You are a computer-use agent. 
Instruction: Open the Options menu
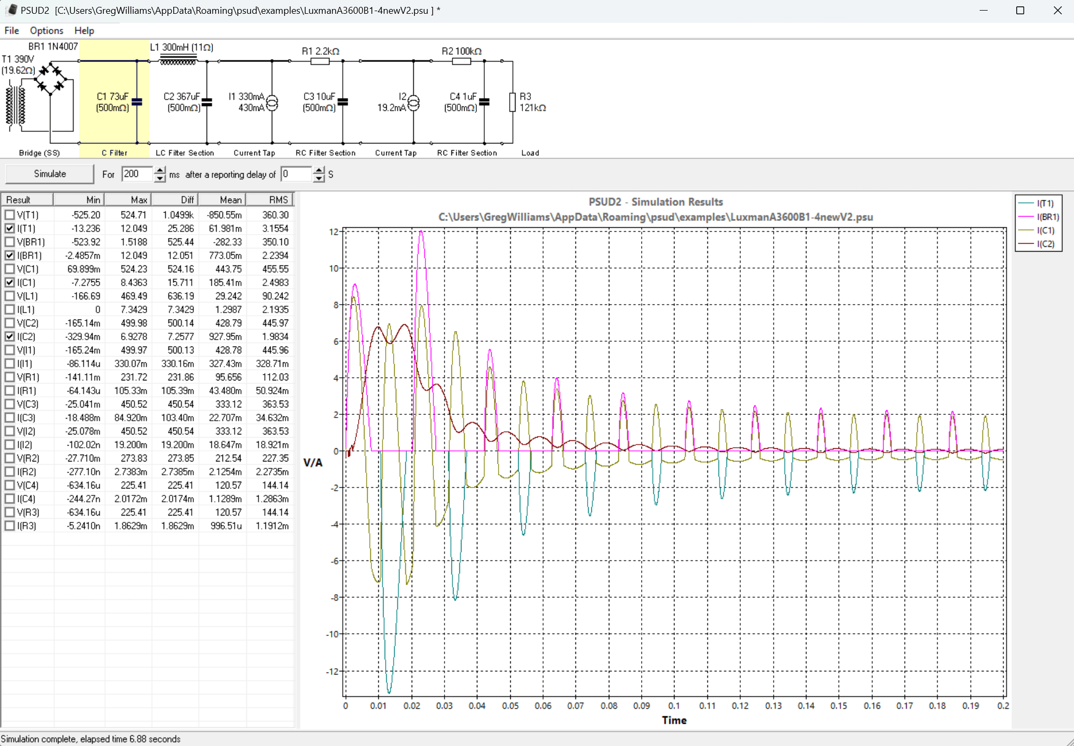click(x=47, y=31)
